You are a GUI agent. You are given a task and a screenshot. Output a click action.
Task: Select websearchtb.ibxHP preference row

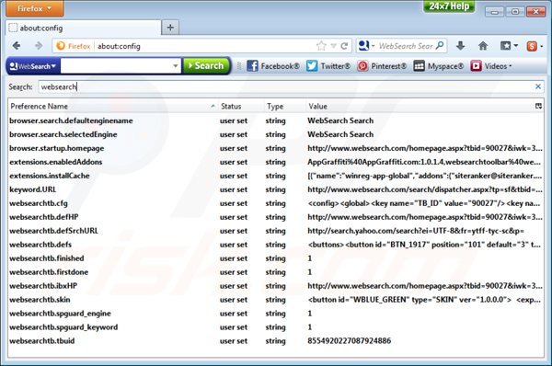[x=276, y=286]
